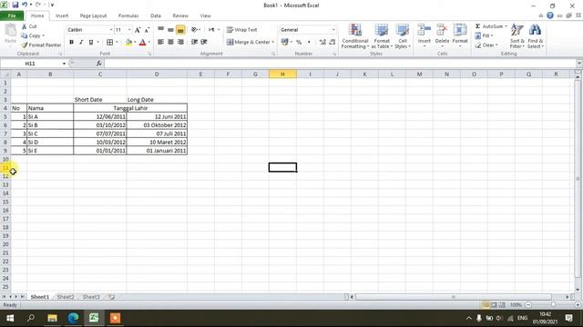Image resolution: width=583 pixels, height=327 pixels.
Task: Toggle Underline formatting
Action: click(x=91, y=43)
